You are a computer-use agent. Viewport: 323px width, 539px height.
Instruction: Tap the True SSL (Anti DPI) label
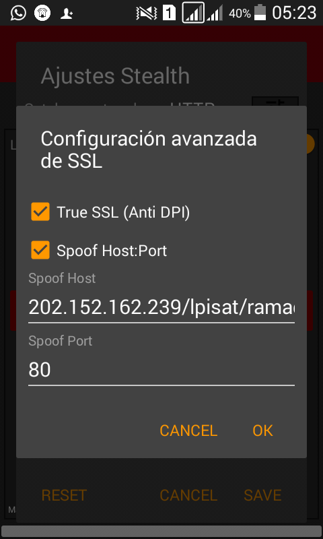click(x=123, y=212)
